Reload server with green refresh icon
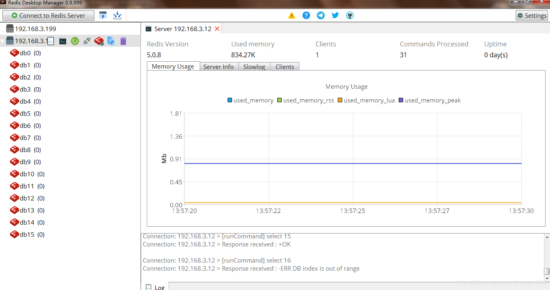550x290 pixels. (75, 41)
